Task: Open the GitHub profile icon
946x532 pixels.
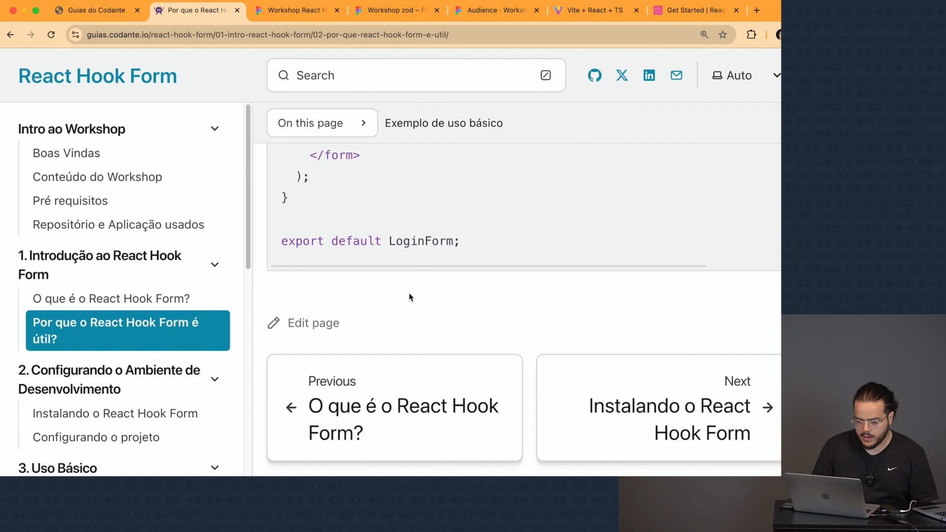Action: 595,75
